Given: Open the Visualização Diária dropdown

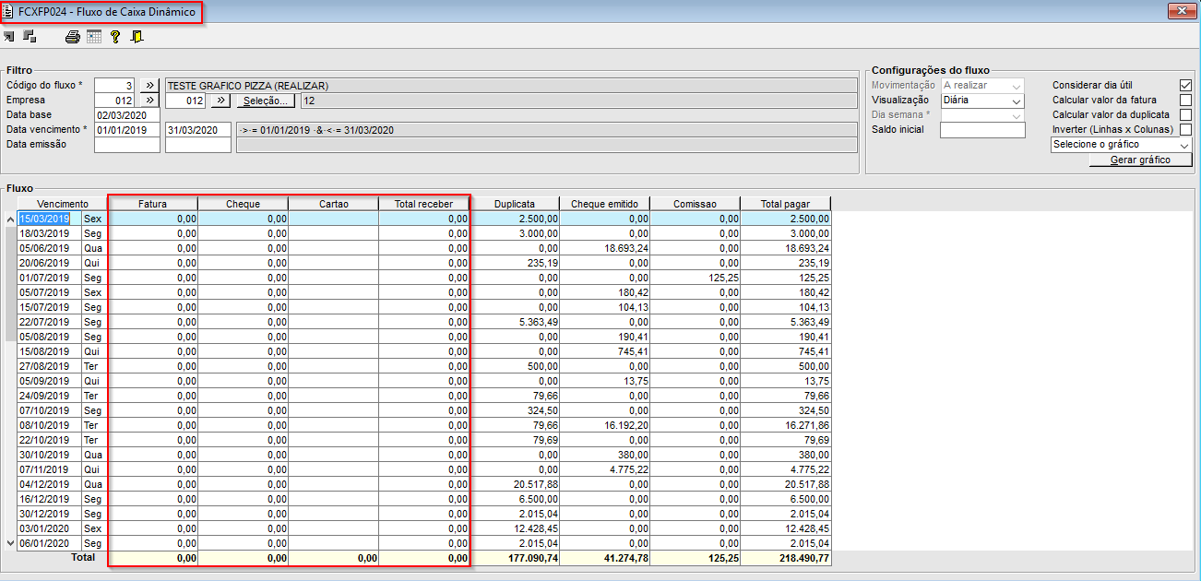Looking at the screenshot, I should [982, 101].
